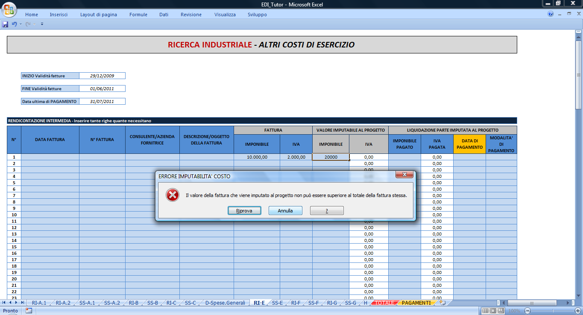The image size is (583, 315).
Task: Click the Save icon in quick access toolbar
Action: [5, 24]
